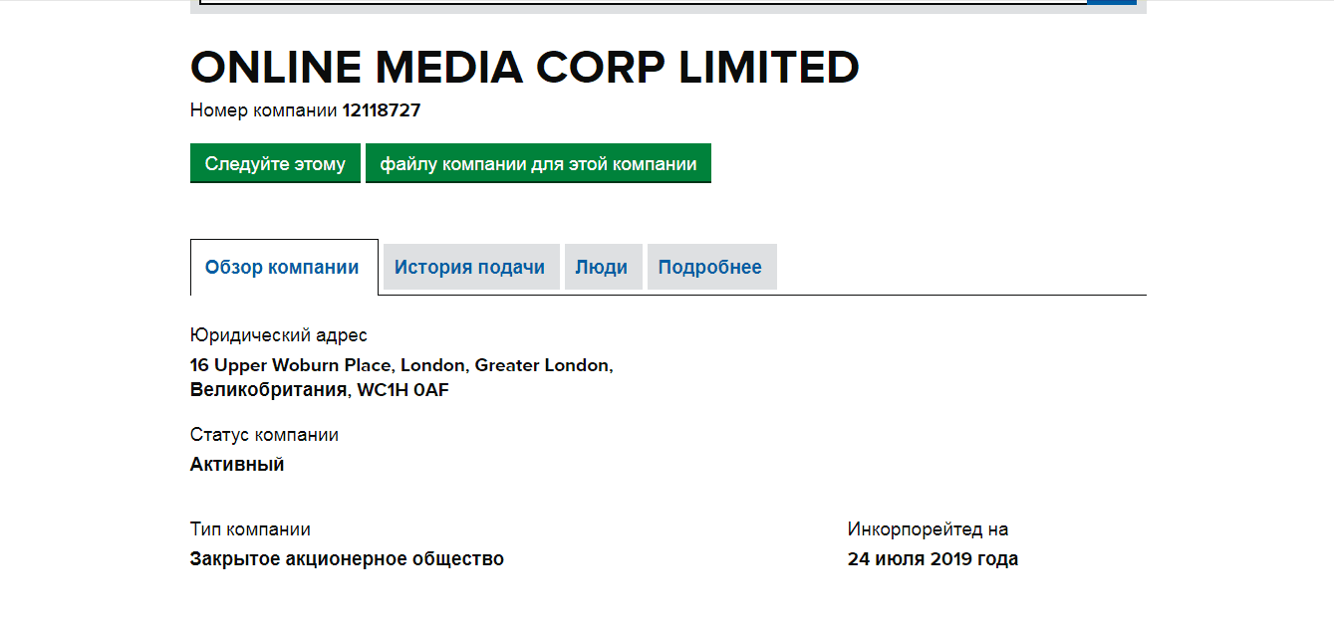Click the "Юридический адрес" label

tap(278, 335)
